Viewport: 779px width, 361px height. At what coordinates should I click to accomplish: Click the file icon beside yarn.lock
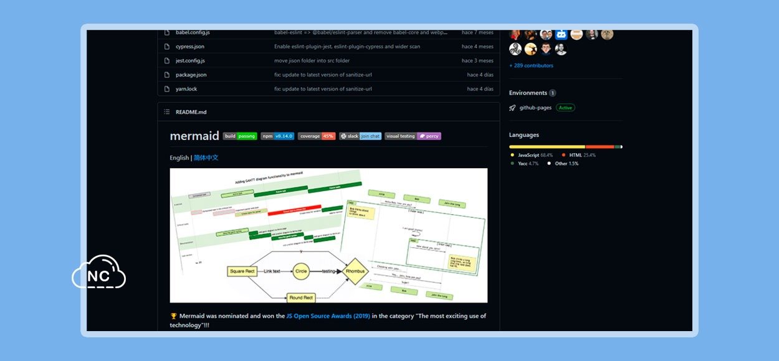(167, 89)
